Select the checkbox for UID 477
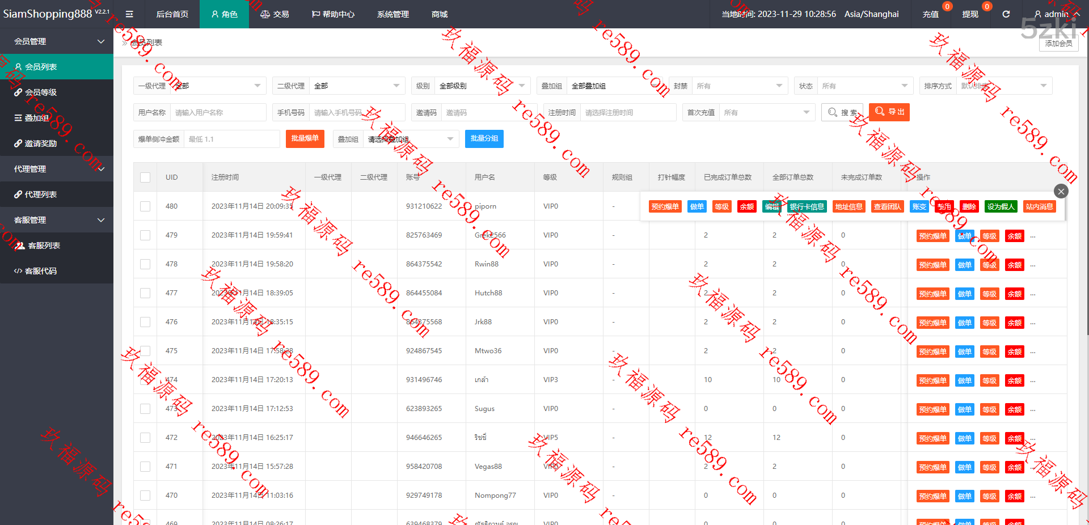1089x525 pixels. (145, 293)
